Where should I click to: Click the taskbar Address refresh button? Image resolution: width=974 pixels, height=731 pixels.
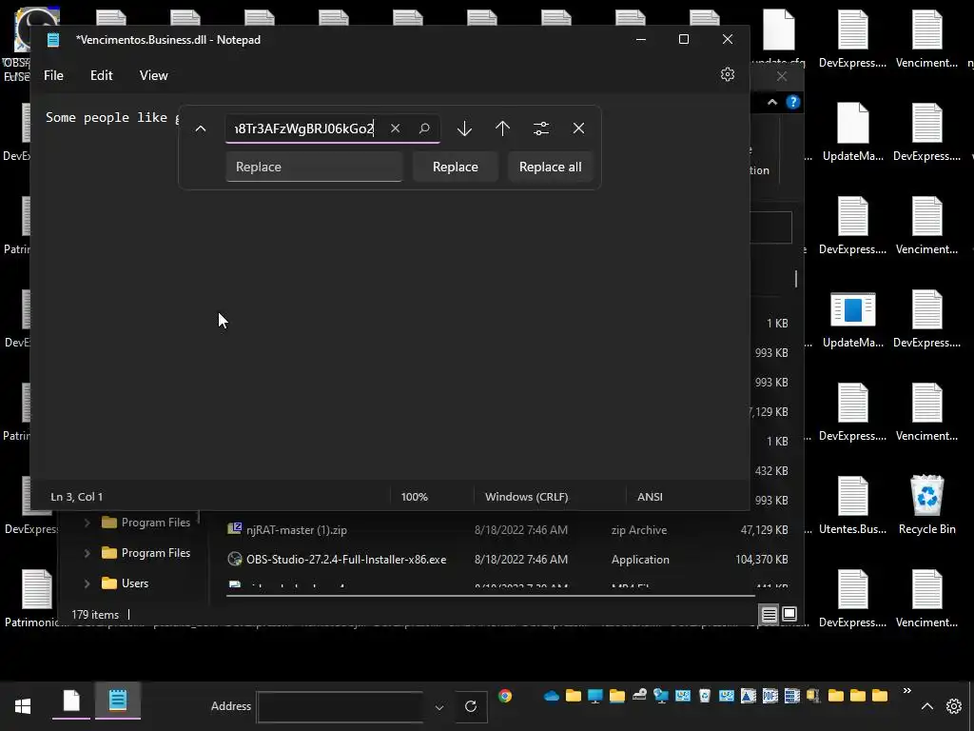471,707
